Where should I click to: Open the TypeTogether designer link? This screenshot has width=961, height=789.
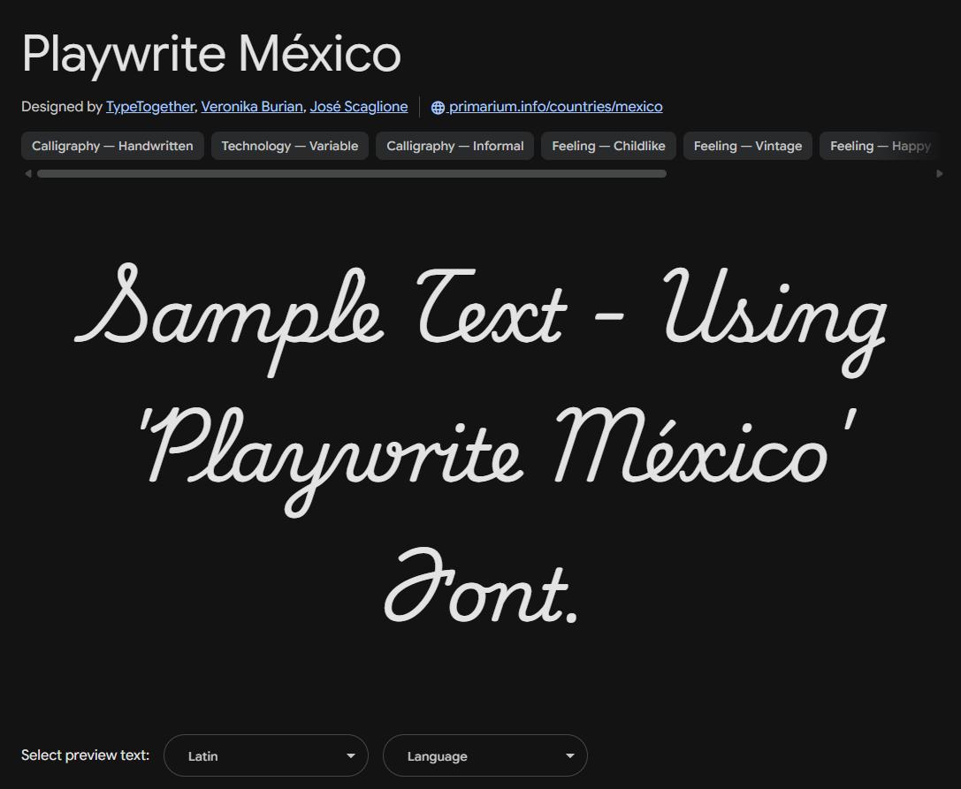tap(150, 107)
